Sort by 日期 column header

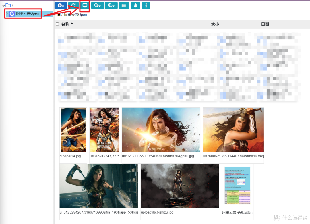pyautogui.click(x=265, y=24)
